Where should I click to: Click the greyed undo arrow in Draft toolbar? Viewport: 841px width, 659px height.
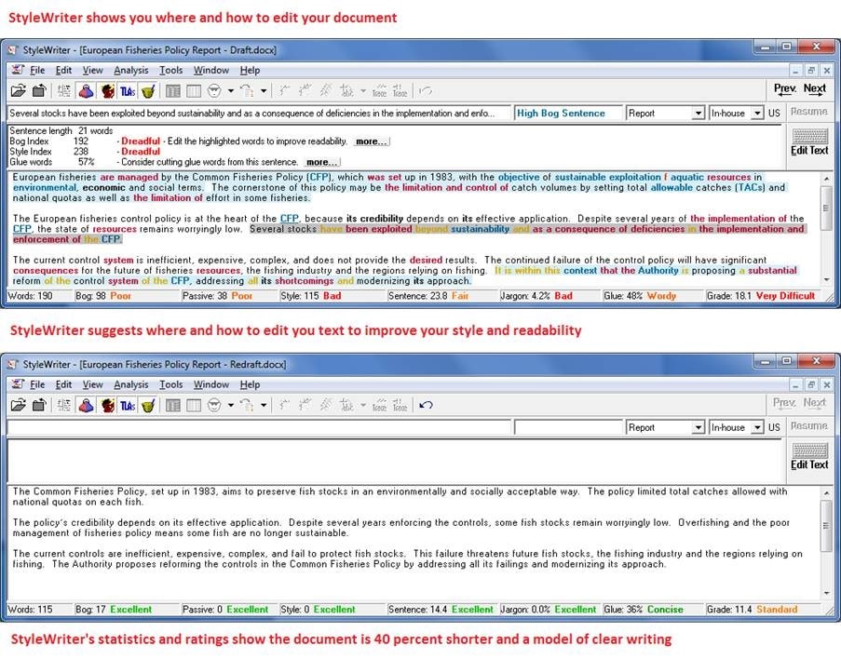426,91
